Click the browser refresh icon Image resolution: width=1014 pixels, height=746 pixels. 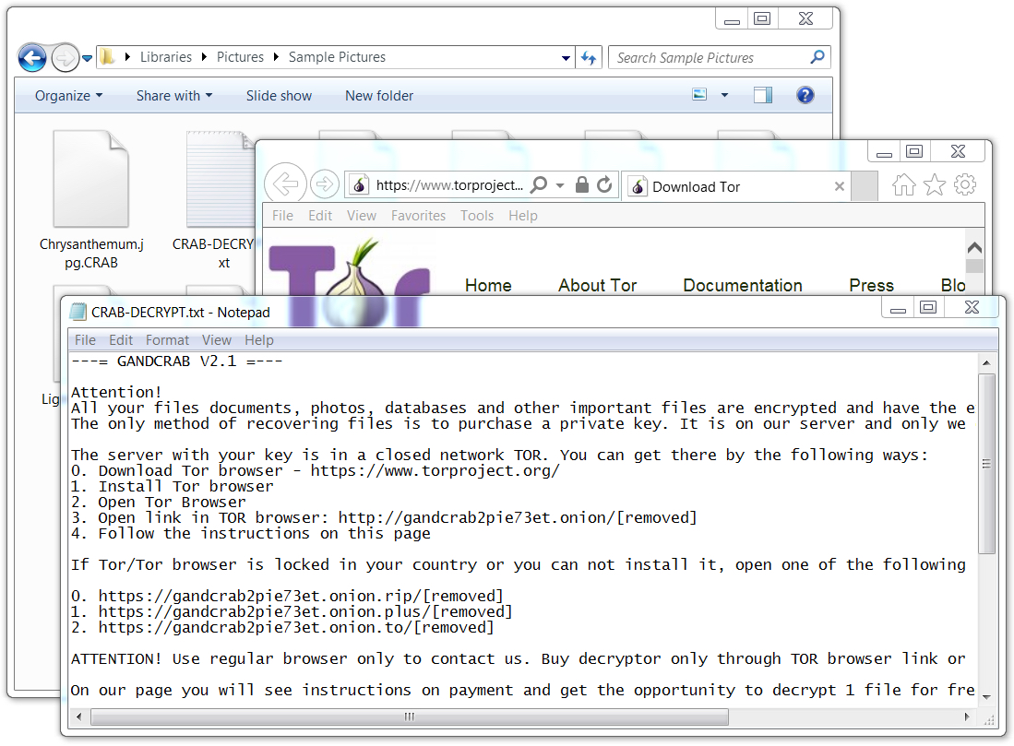(604, 184)
